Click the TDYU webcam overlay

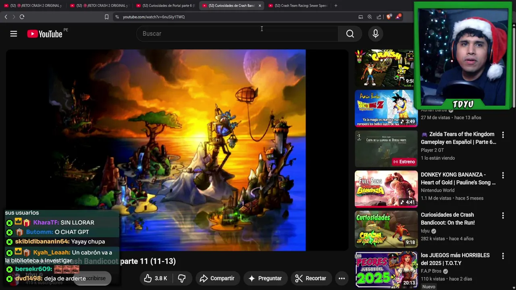(x=463, y=56)
